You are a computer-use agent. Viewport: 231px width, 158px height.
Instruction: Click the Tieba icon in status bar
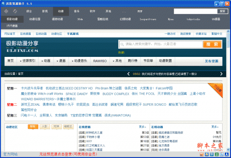(x=222, y=155)
